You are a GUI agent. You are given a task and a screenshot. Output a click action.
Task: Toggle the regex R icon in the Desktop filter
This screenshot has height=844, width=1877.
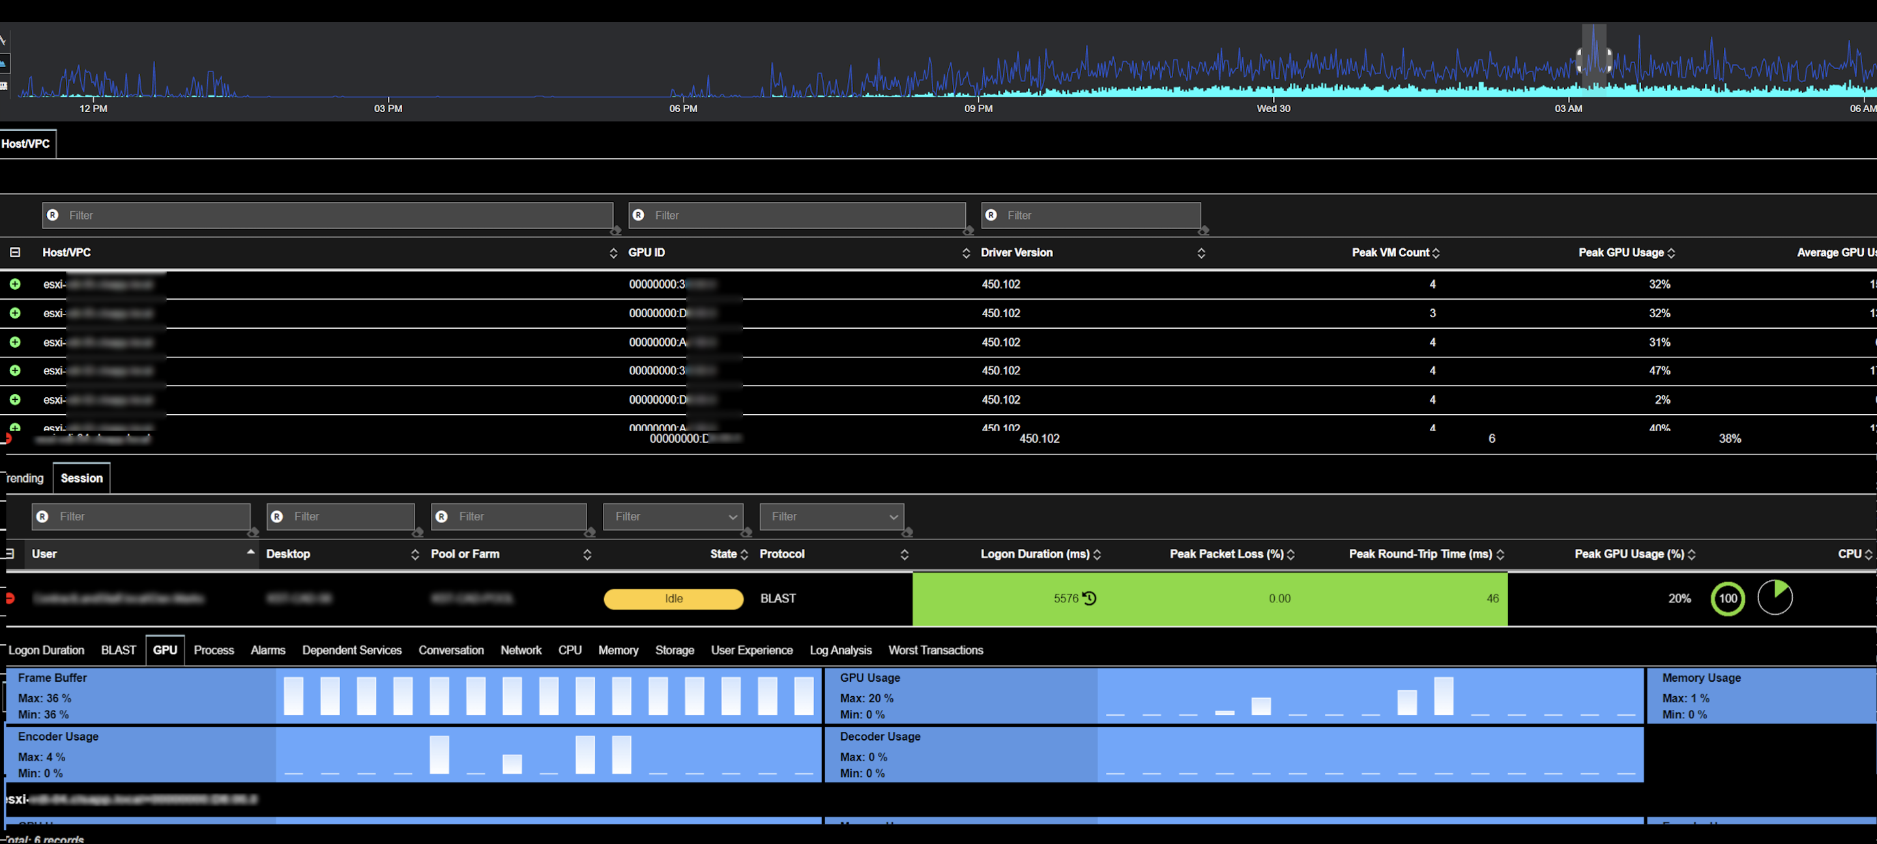click(277, 516)
